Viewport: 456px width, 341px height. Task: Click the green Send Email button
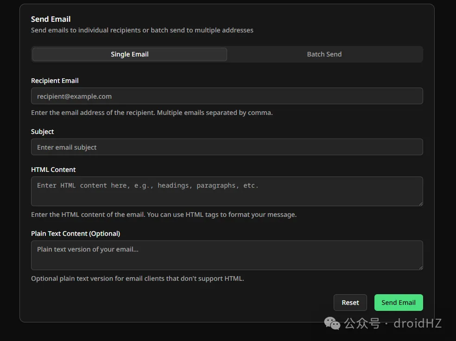pyautogui.click(x=398, y=303)
